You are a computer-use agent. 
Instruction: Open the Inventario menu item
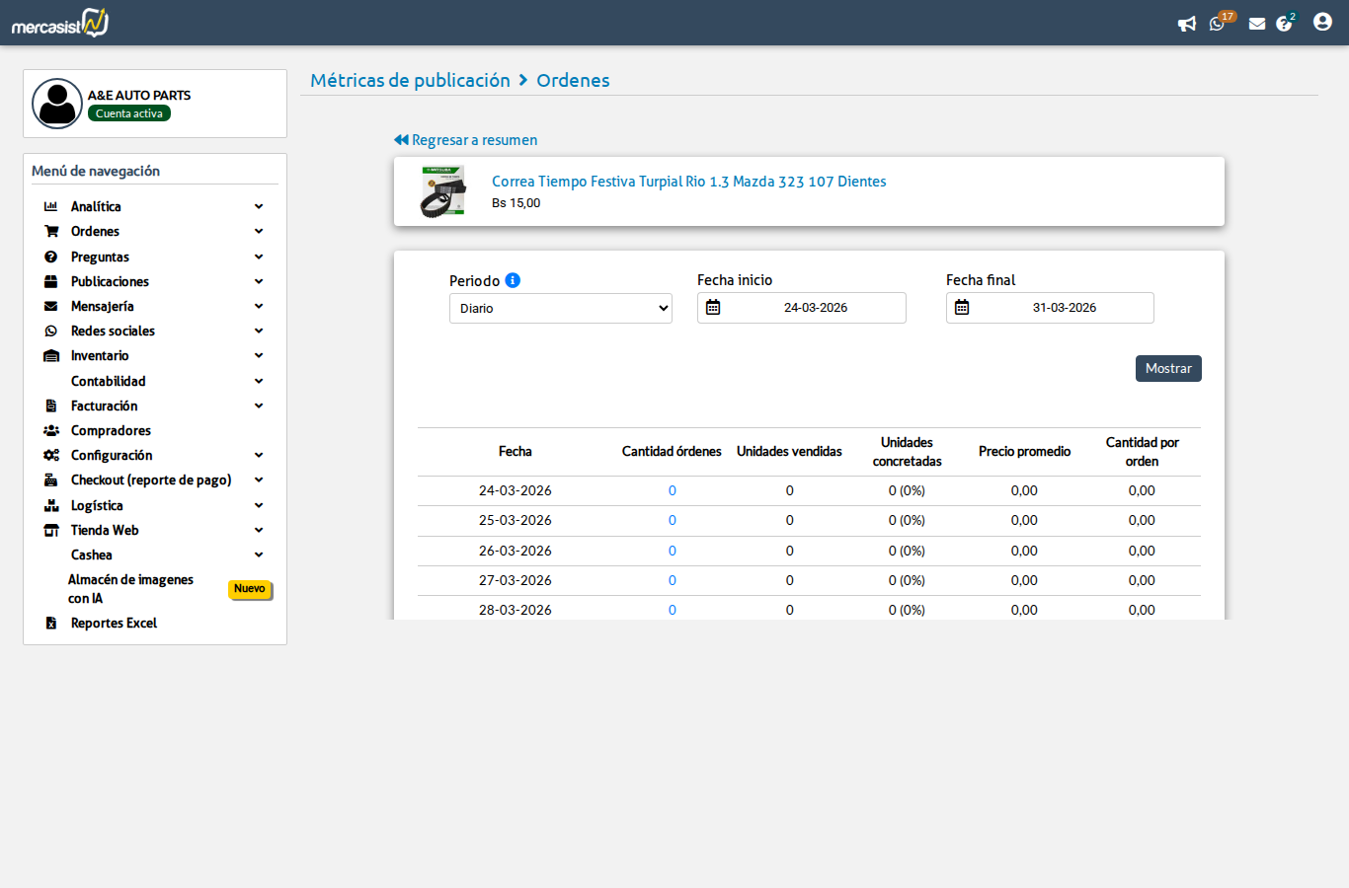pos(100,355)
